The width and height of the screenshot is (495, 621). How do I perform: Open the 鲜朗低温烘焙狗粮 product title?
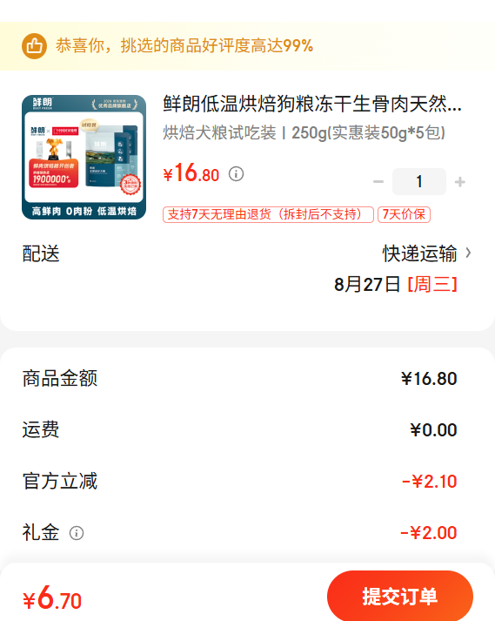pos(312,105)
